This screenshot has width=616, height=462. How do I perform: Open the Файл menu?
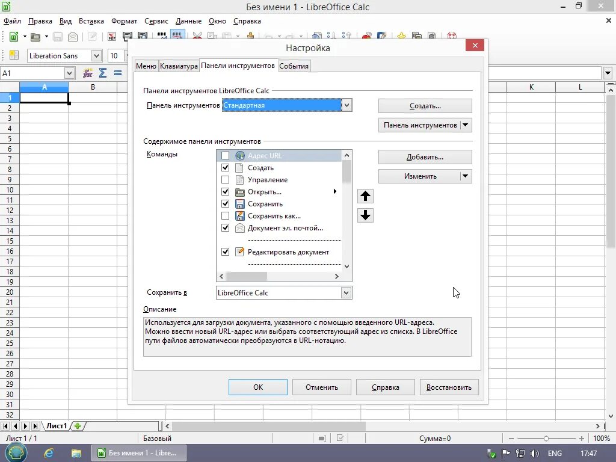coord(12,21)
